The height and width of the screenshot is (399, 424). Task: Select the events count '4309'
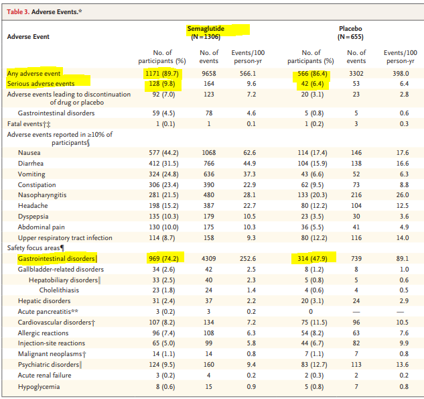tap(209, 259)
